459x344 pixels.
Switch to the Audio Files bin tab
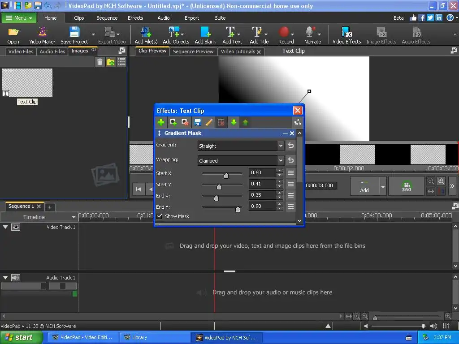[x=52, y=52]
